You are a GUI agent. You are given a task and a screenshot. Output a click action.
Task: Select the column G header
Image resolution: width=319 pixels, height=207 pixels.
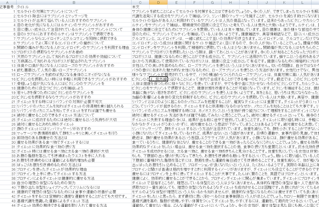pos(212,2)
